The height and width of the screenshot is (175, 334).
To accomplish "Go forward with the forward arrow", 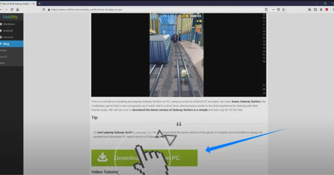I will (x=6, y=9).
